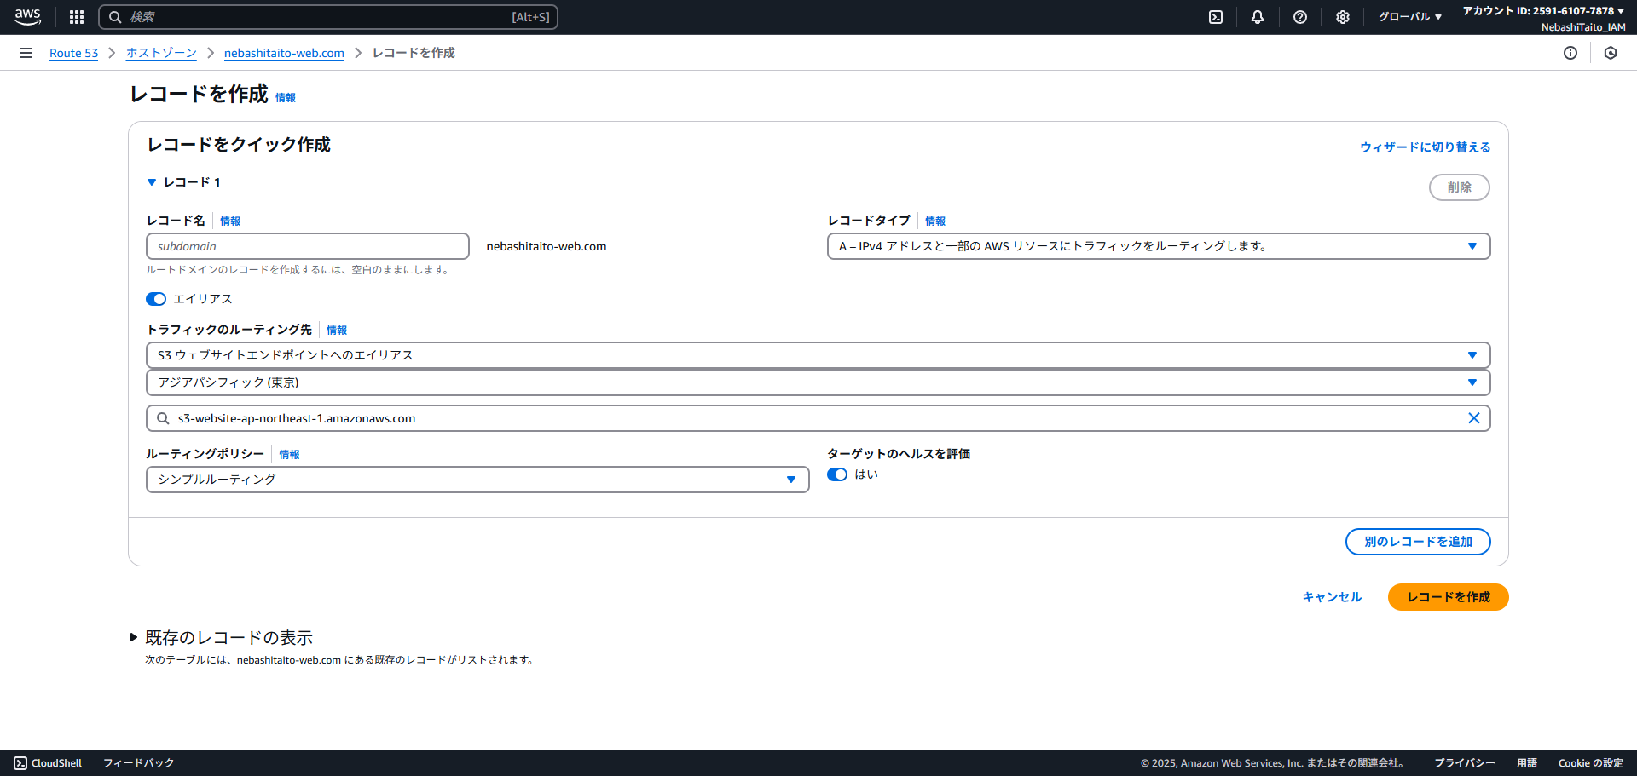Open the アジアパシフィック (東京) region dropdown
This screenshot has height=776, width=1637.
pyautogui.click(x=818, y=382)
